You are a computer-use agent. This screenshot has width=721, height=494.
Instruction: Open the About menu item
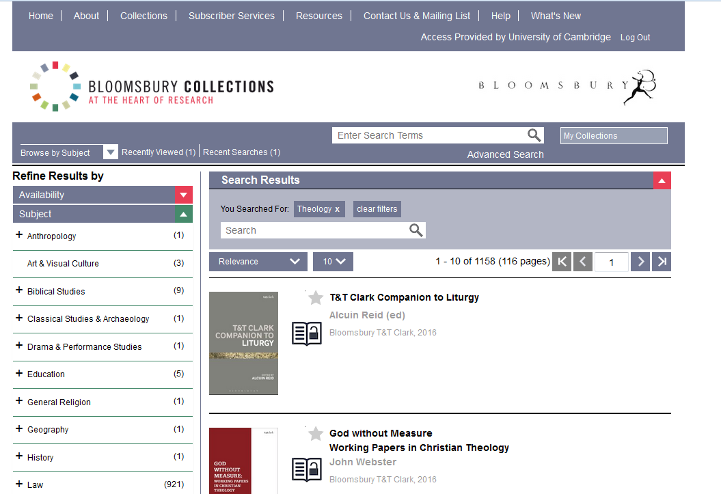point(86,16)
